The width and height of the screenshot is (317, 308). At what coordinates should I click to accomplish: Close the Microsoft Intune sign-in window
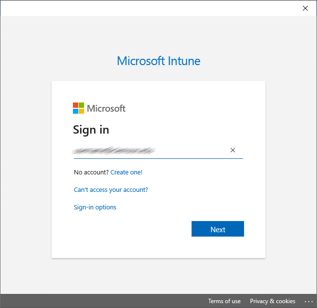click(x=305, y=8)
